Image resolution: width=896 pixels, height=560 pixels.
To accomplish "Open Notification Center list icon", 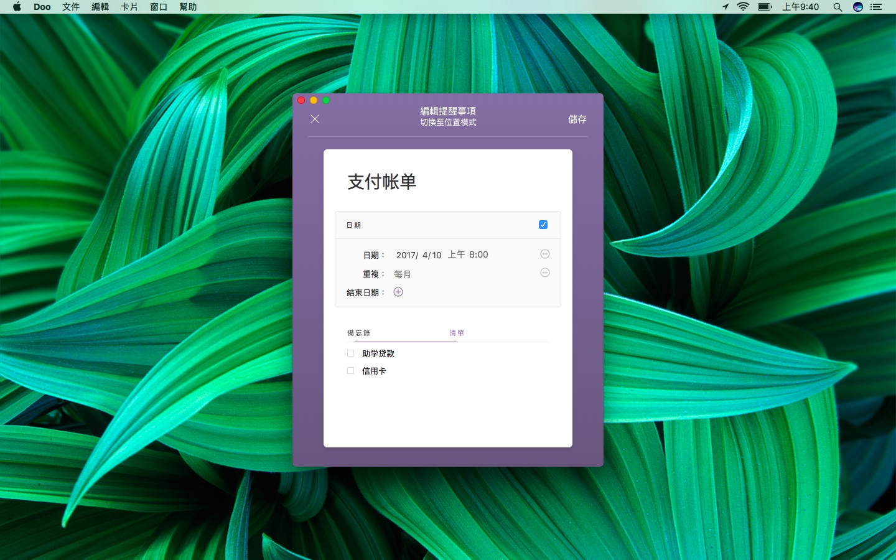I will point(876,7).
